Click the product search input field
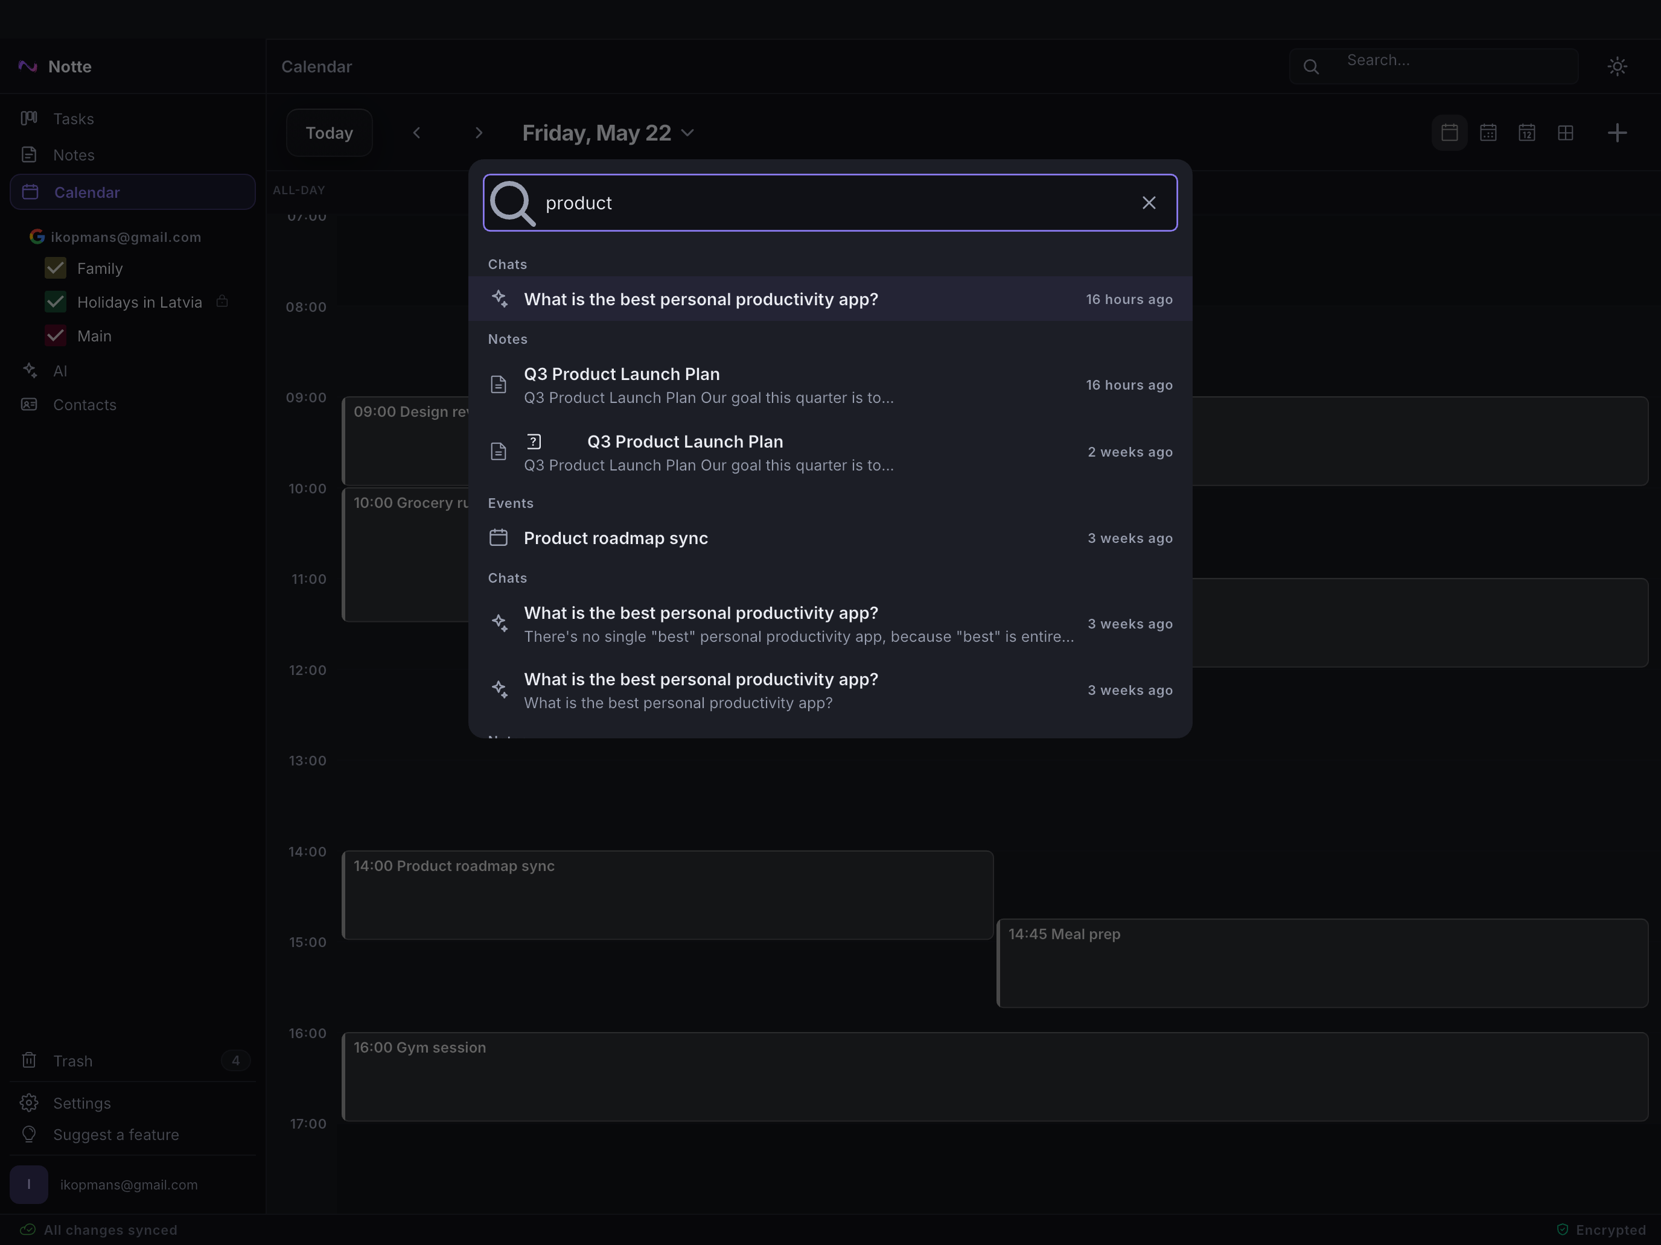This screenshot has height=1245, width=1661. (x=830, y=203)
